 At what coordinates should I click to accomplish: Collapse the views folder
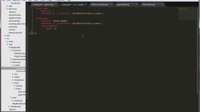tap(13, 83)
